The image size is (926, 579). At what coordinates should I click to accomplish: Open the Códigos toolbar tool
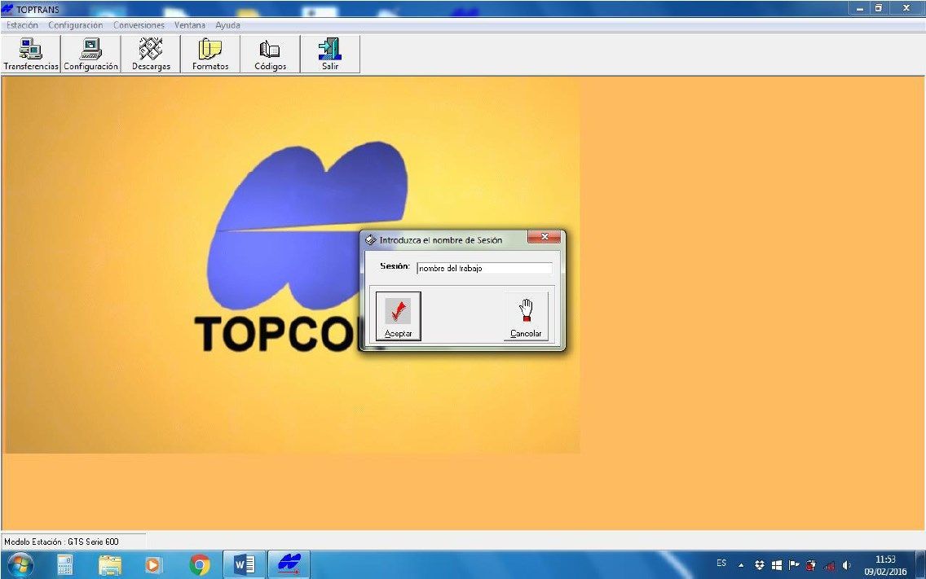click(x=271, y=55)
